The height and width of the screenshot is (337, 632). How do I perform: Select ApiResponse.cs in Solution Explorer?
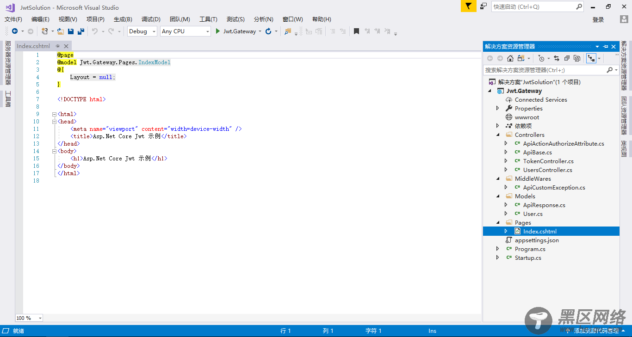click(x=544, y=205)
